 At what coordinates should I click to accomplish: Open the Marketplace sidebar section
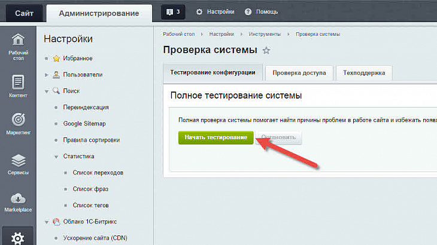coord(18,203)
